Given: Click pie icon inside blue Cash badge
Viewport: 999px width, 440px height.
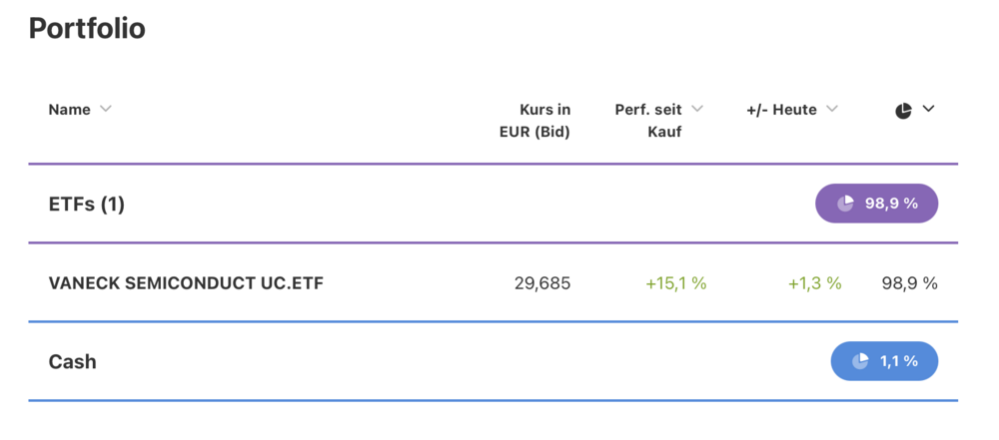Looking at the screenshot, I should coord(860,361).
